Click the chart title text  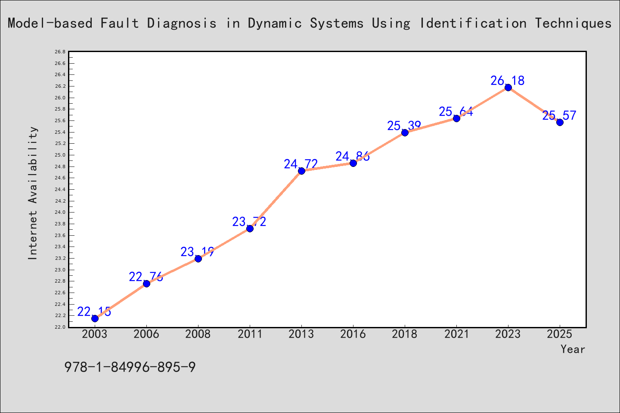point(310,23)
